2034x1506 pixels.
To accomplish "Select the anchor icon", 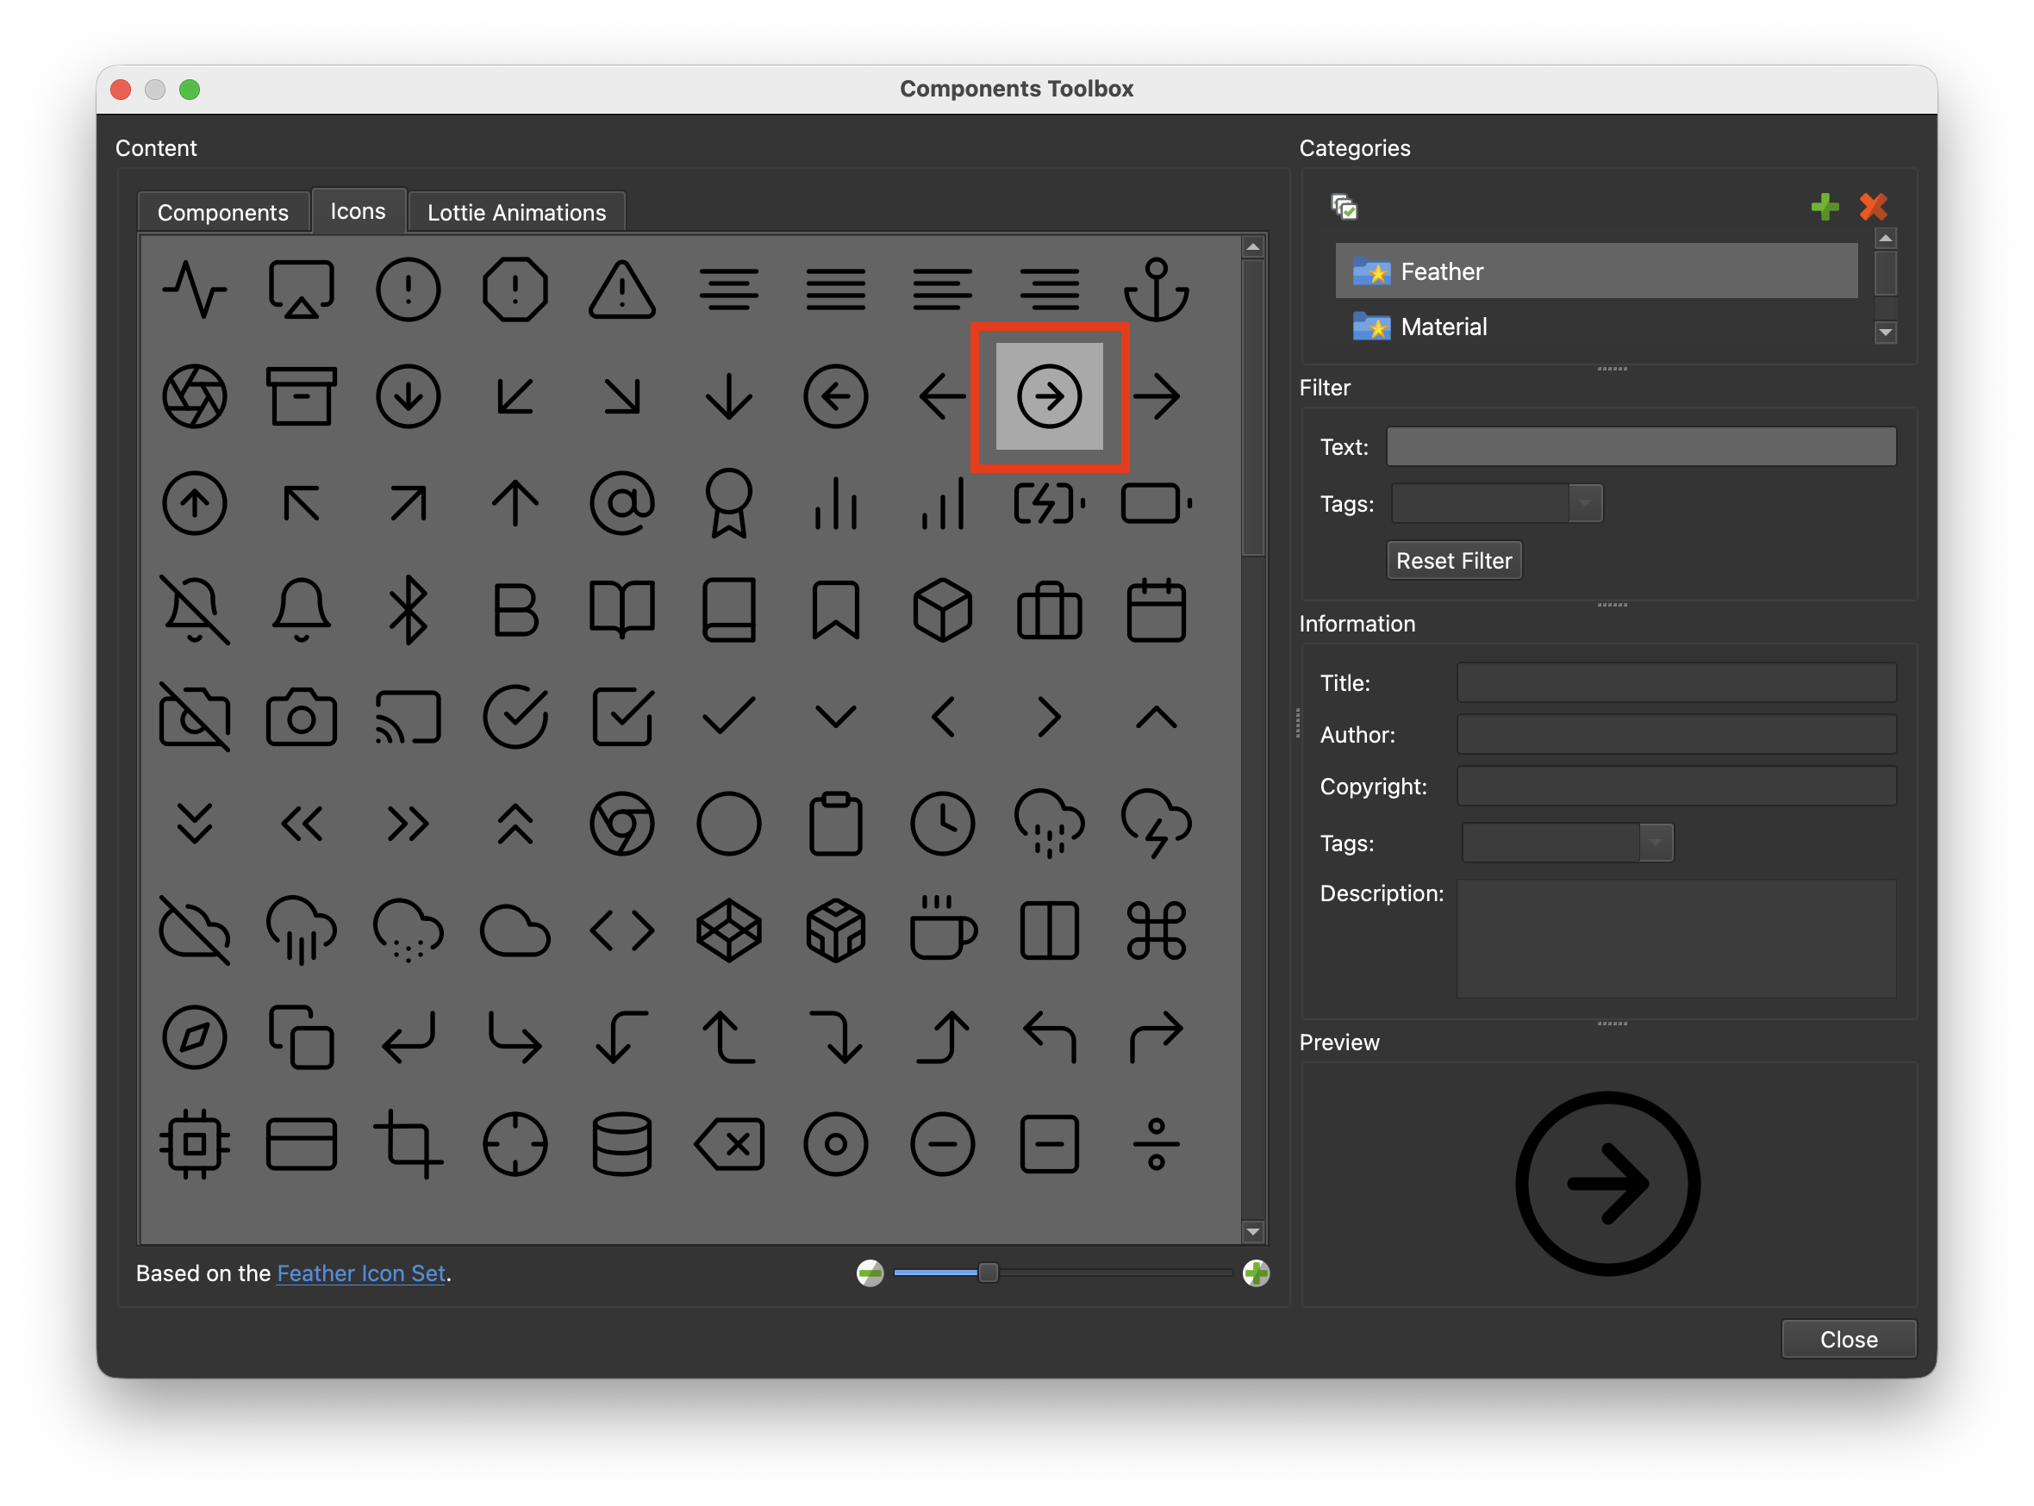I will (x=1156, y=289).
